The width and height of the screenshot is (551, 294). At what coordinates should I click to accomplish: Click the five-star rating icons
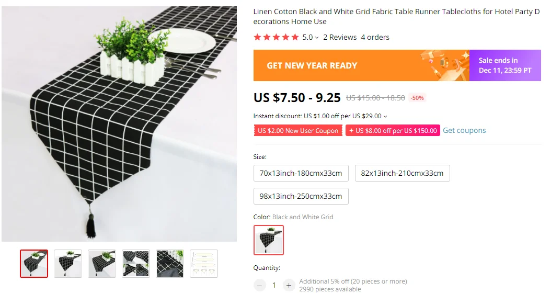pyautogui.click(x=276, y=37)
